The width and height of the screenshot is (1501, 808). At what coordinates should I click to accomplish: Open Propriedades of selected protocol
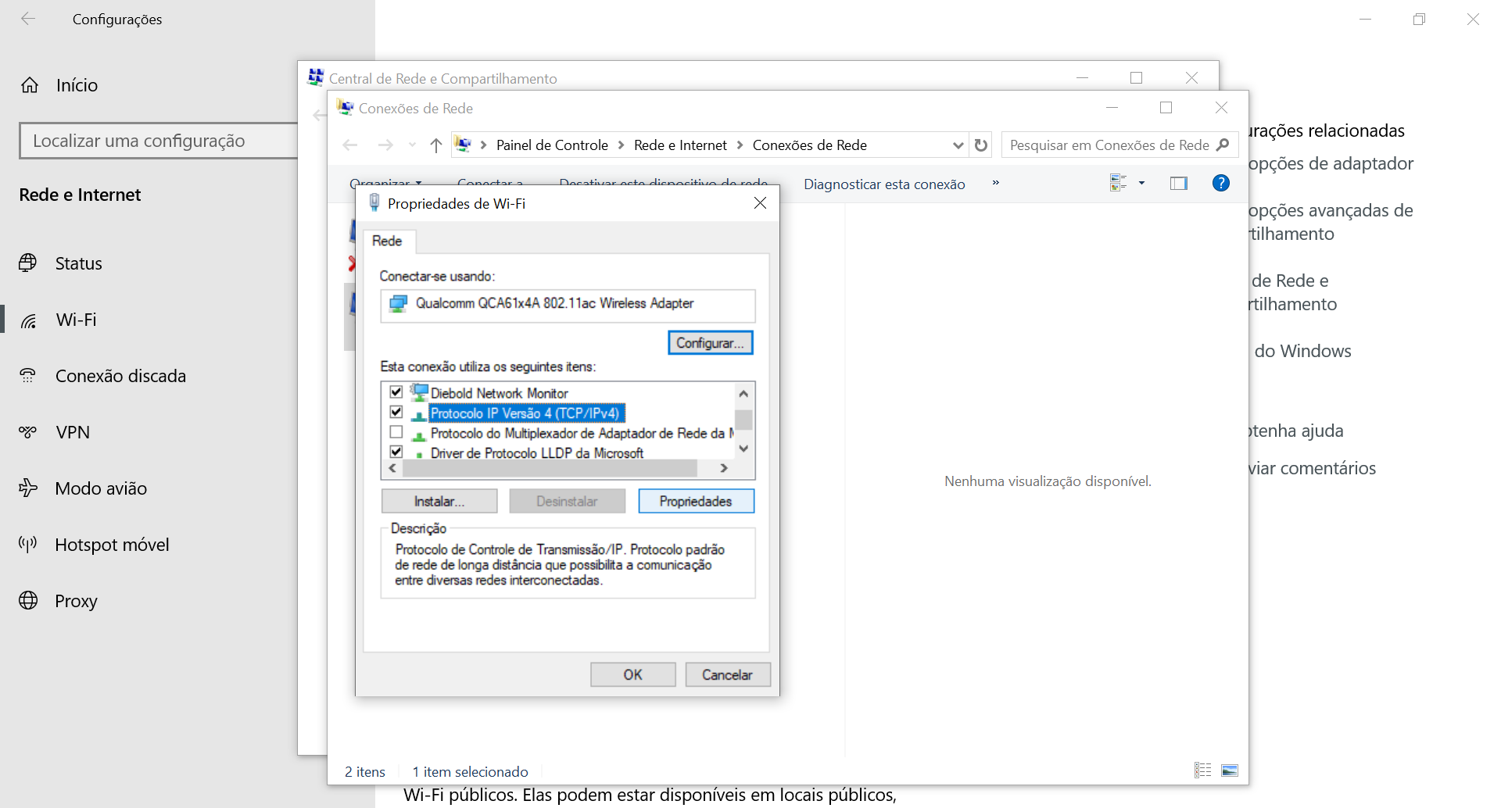[696, 501]
